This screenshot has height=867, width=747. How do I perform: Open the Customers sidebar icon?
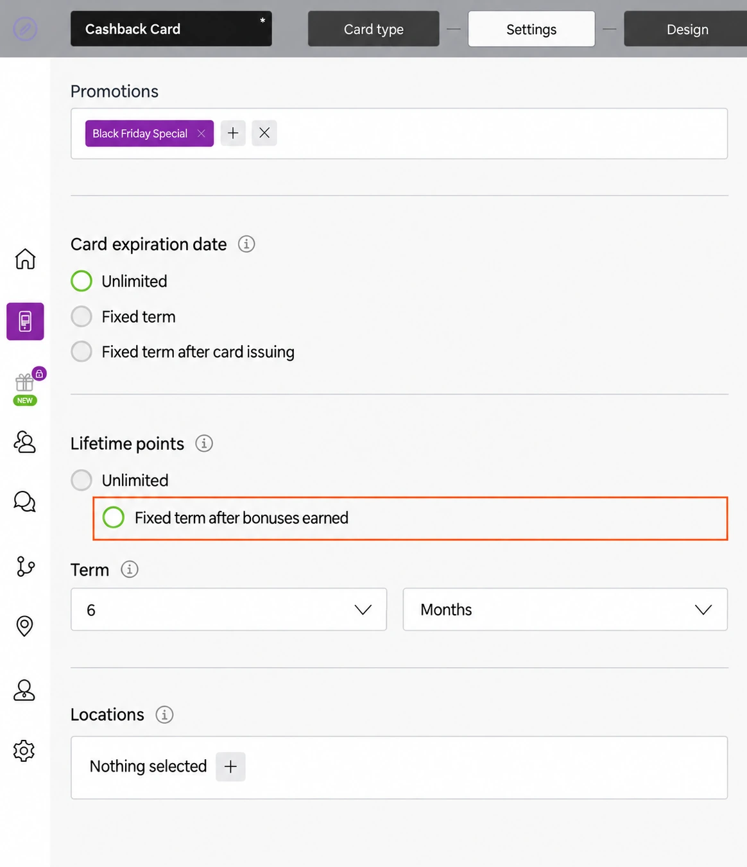click(x=25, y=442)
